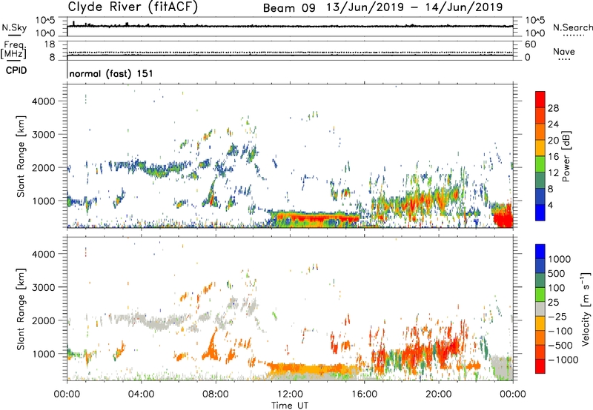
Task: Click the red bottom swatch on Velocity colorbar
Action: [540, 366]
